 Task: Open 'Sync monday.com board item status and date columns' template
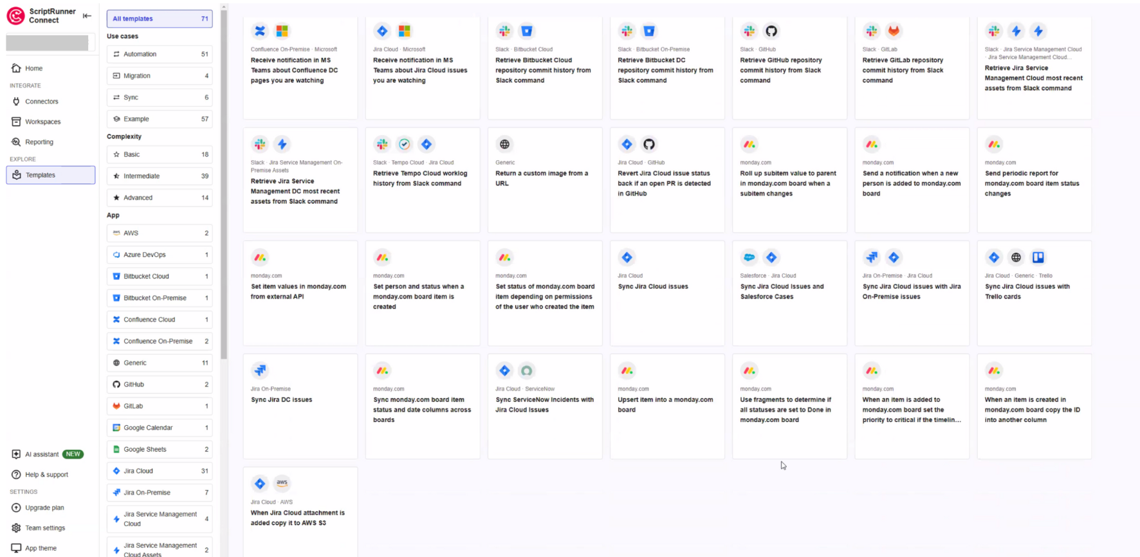point(423,406)
